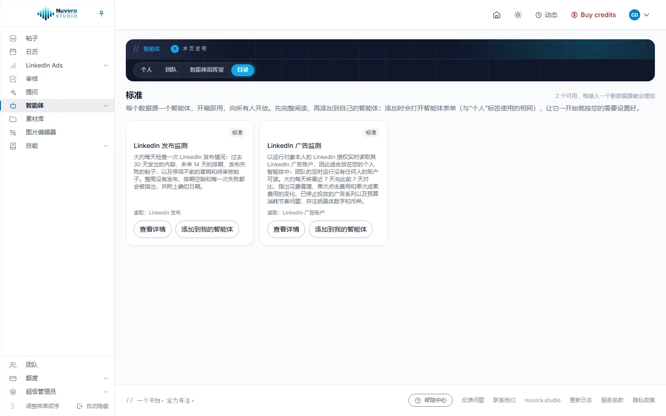
Task: Expand the 技能 submenu chevron
Action: click(105, 146)
